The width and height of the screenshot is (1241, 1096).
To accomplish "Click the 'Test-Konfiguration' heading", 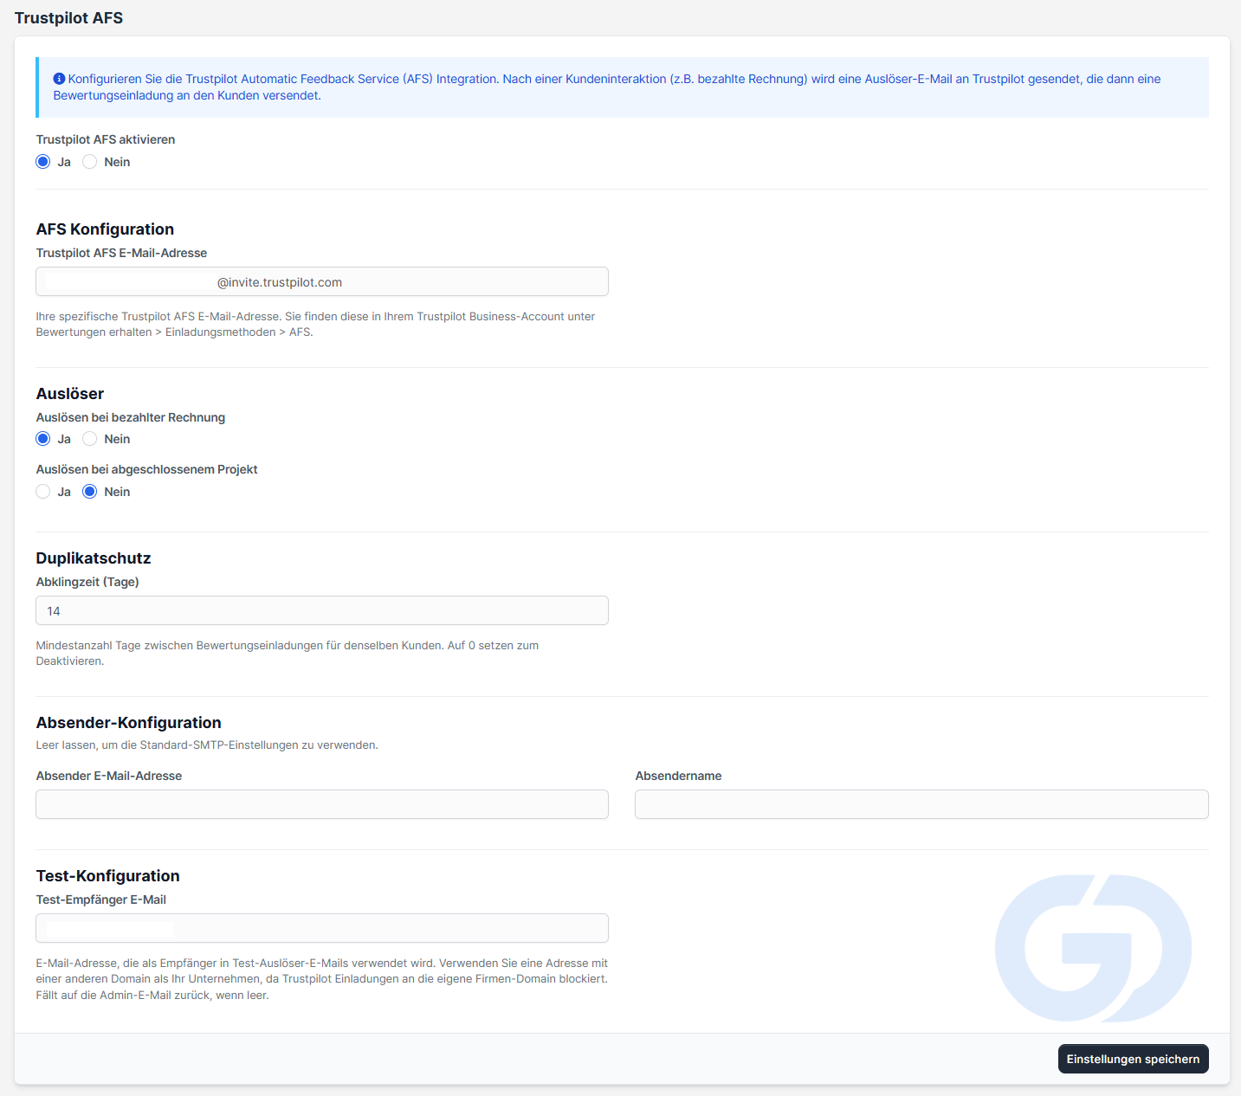I will tap(107, 876).
